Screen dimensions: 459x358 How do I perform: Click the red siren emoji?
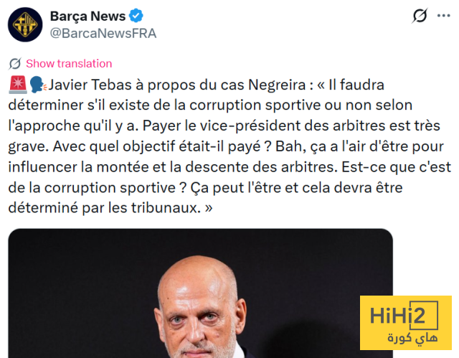(x=18, y=85)
